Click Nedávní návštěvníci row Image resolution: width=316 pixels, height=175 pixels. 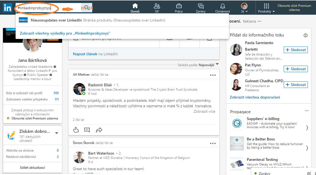pyautogui.click(x=33, y=156)
